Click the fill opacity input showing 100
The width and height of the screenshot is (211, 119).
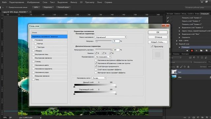point(116,50)
